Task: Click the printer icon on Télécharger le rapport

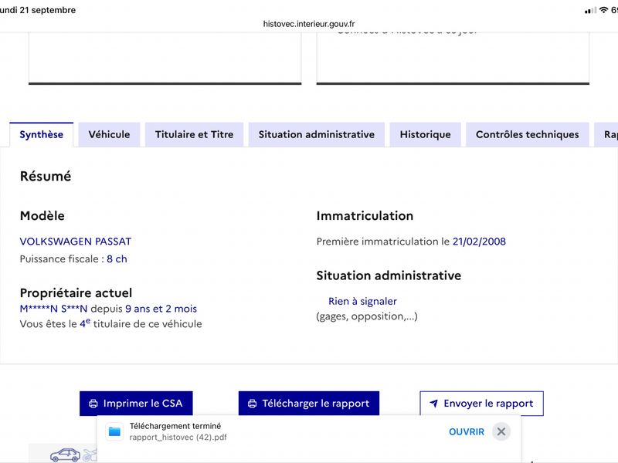Action: pos(253,404)
